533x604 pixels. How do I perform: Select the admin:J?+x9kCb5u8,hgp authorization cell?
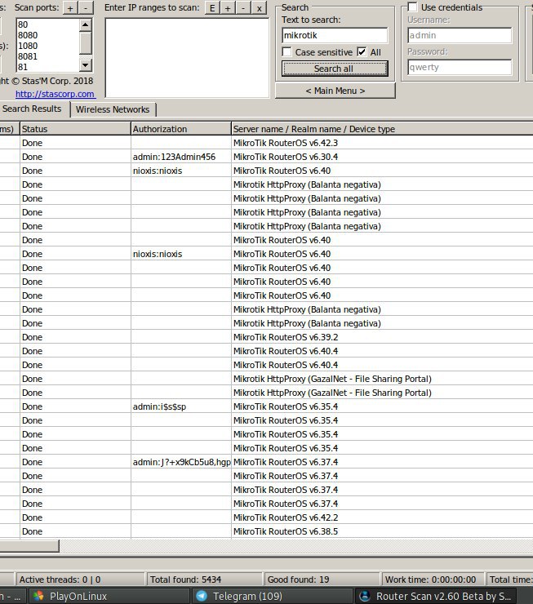point(181,462)
